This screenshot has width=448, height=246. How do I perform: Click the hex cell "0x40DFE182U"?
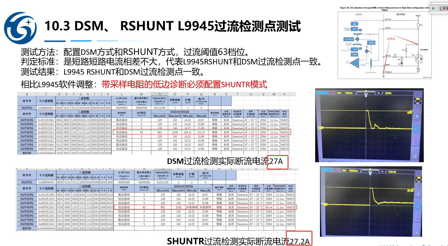pos(46,207)
